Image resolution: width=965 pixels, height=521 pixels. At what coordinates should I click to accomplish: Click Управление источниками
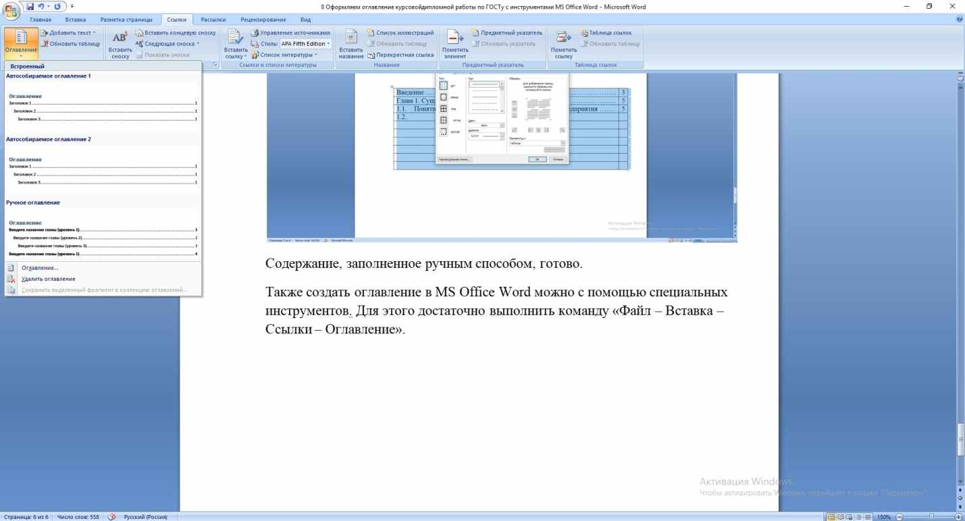(x=290, y=32)
